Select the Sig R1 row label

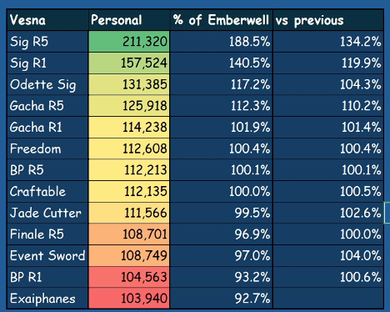[x=47, y=63]
